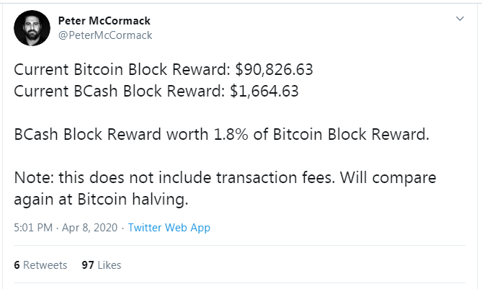View the 97 Likes list
This screenshot has height=289, width=482.
point(102,265)
